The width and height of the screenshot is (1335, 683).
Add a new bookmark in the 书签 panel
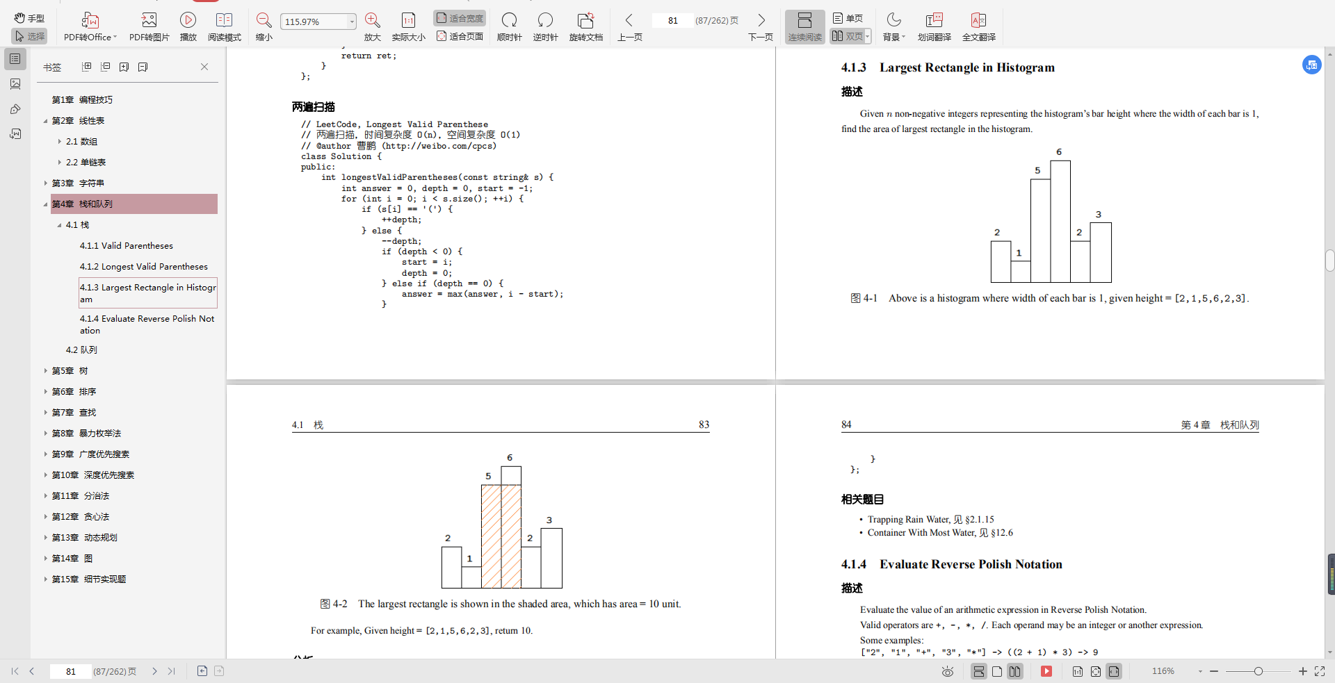pyautogui.click(x=124, y=67)
